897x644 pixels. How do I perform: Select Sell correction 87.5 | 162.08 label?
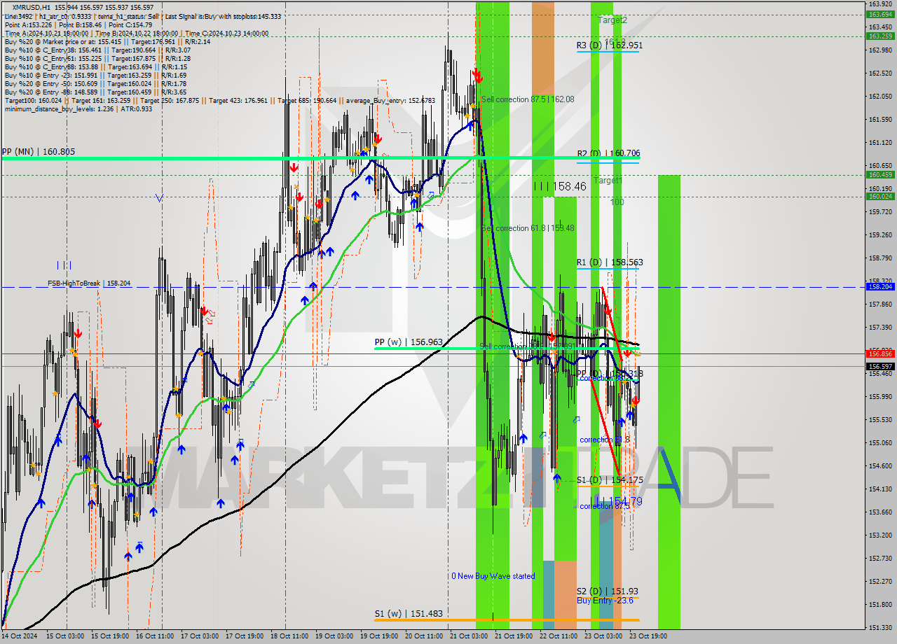click(528, 99)
